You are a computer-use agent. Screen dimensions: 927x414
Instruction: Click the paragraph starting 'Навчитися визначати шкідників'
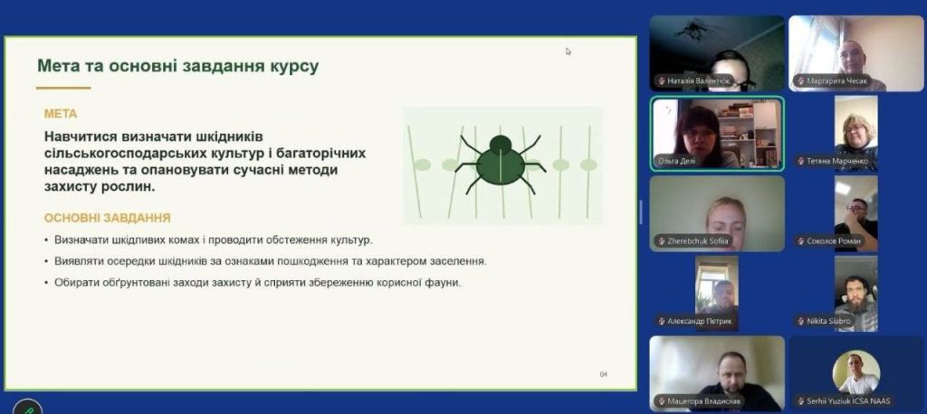coord(205,161)
